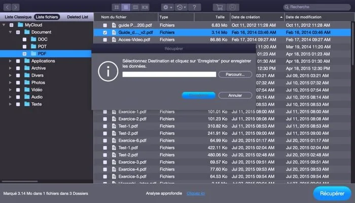Expand the Vidéo folder

coord(11,90)
